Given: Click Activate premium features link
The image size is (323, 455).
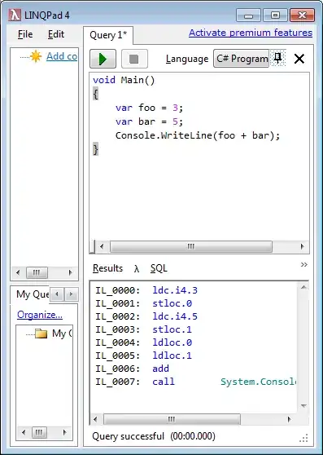Looking at the screenshot, I should tap(251, 33).
